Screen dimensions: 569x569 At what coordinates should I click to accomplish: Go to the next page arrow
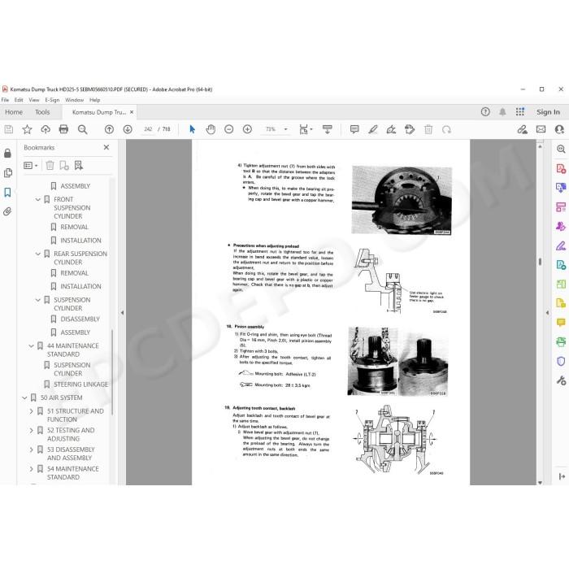128,129
